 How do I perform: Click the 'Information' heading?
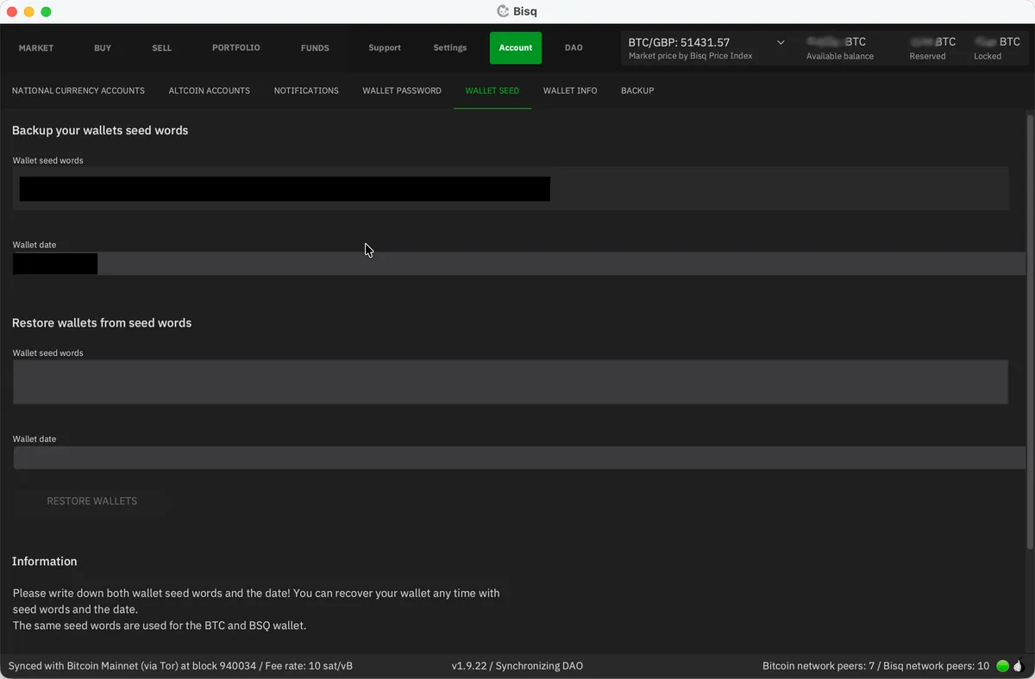coord(45,562)
